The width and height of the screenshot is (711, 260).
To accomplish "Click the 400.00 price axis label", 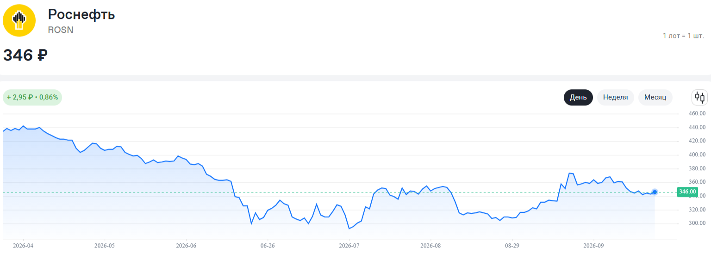I will point(697,155).
